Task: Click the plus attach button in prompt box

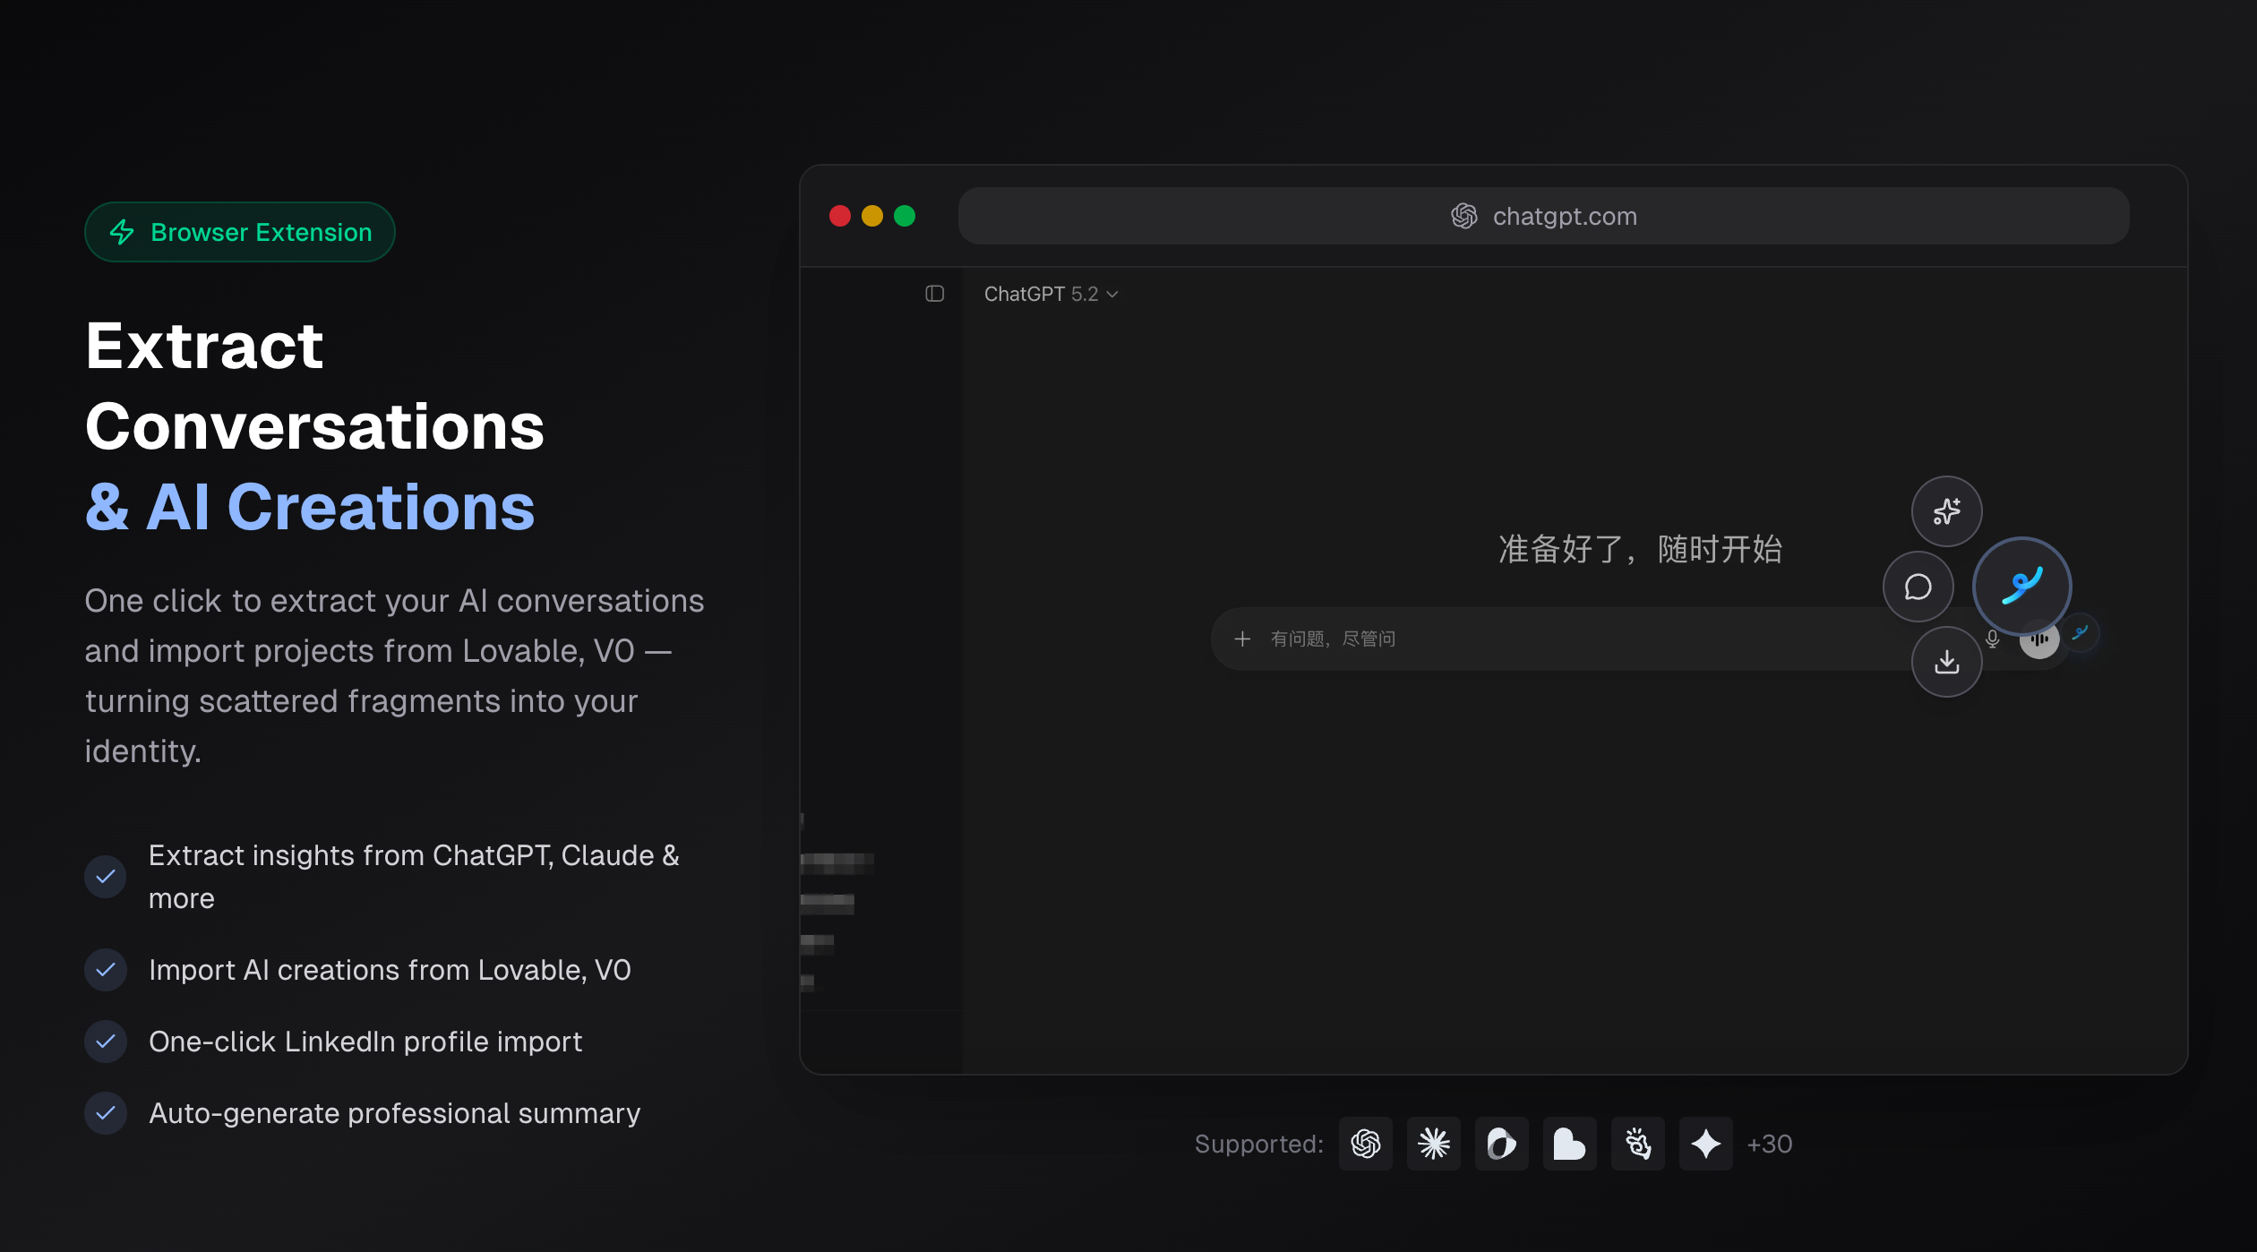Action: 1242,639
